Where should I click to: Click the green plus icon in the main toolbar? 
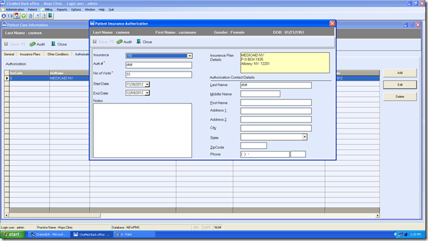[x=24, y=16]
